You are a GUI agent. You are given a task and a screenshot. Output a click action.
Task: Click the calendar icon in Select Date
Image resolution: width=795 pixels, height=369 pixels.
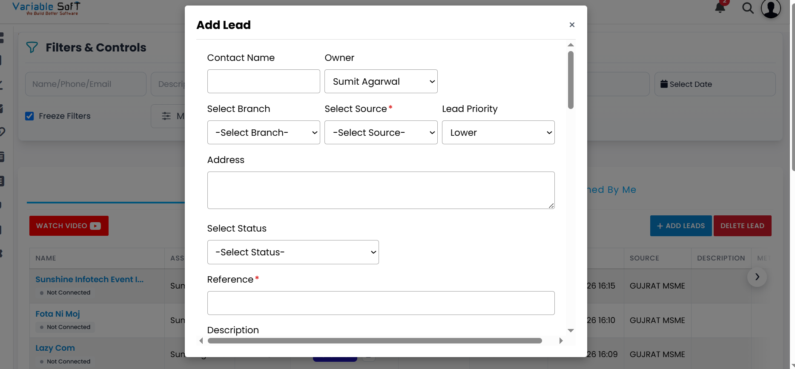(664, 84)
